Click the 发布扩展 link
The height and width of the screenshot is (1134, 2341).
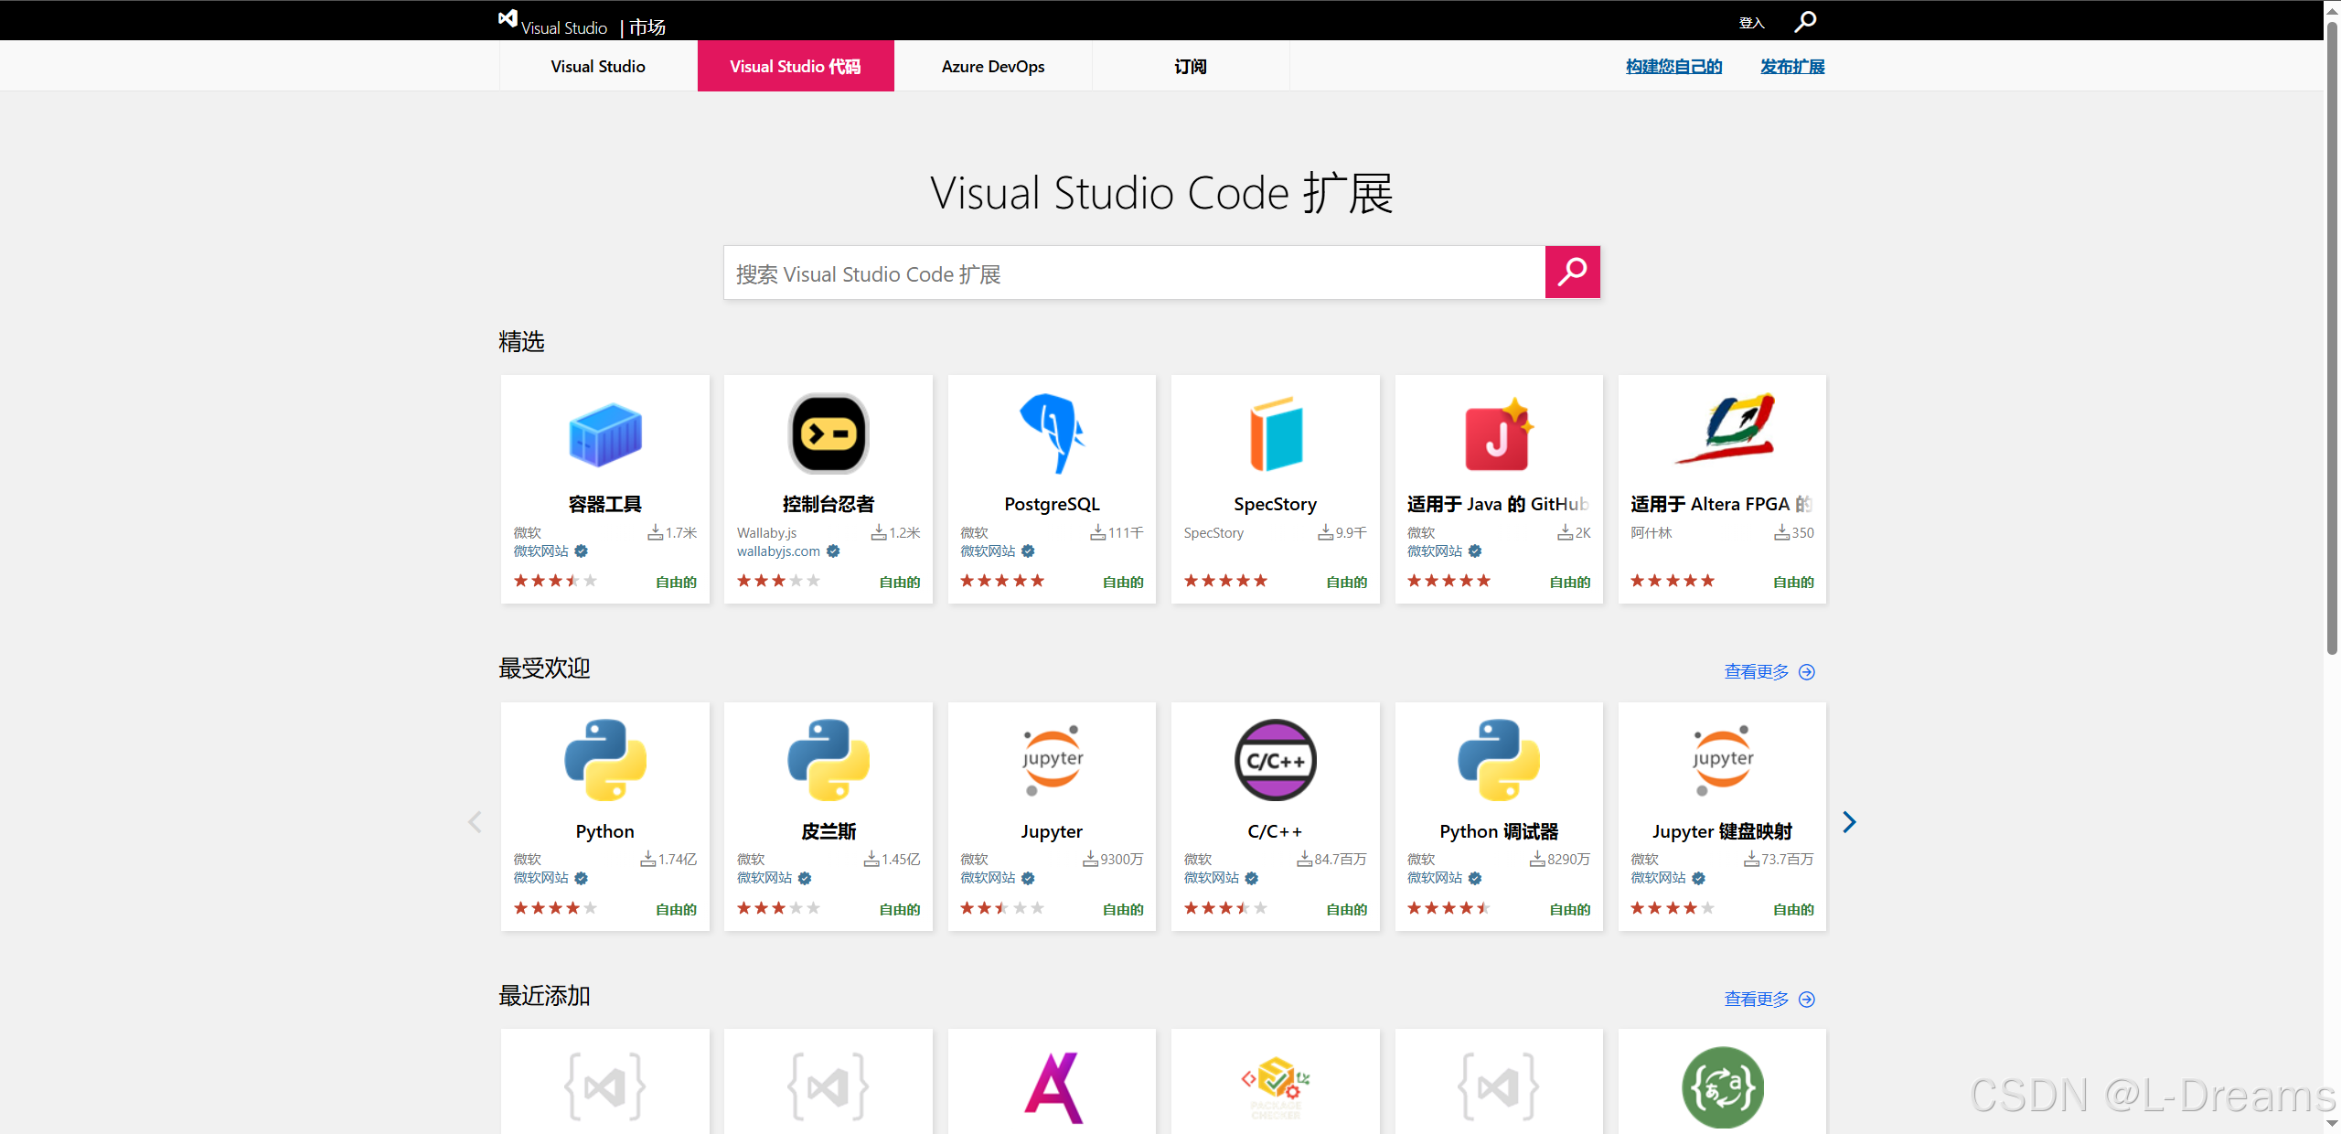point(1791,67)
